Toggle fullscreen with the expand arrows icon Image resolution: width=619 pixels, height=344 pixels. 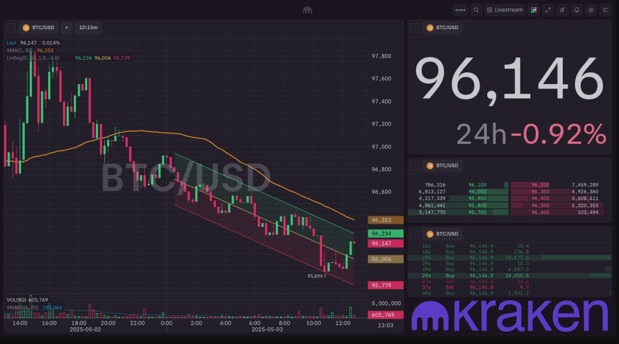point(548,10)
